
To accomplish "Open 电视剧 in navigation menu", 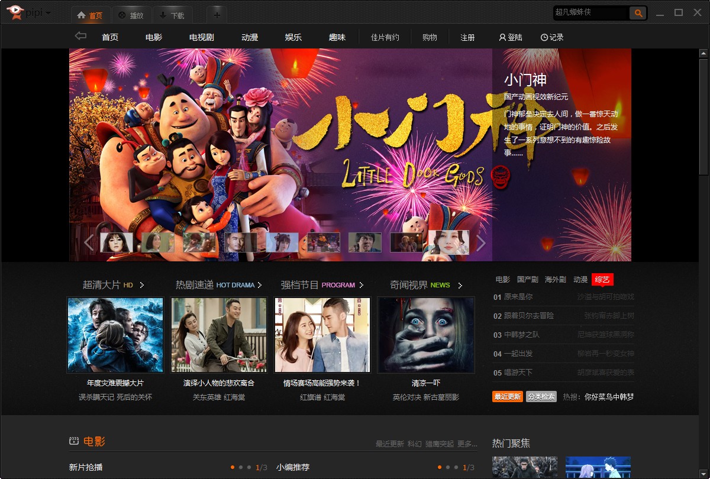I will click(201, 37).
